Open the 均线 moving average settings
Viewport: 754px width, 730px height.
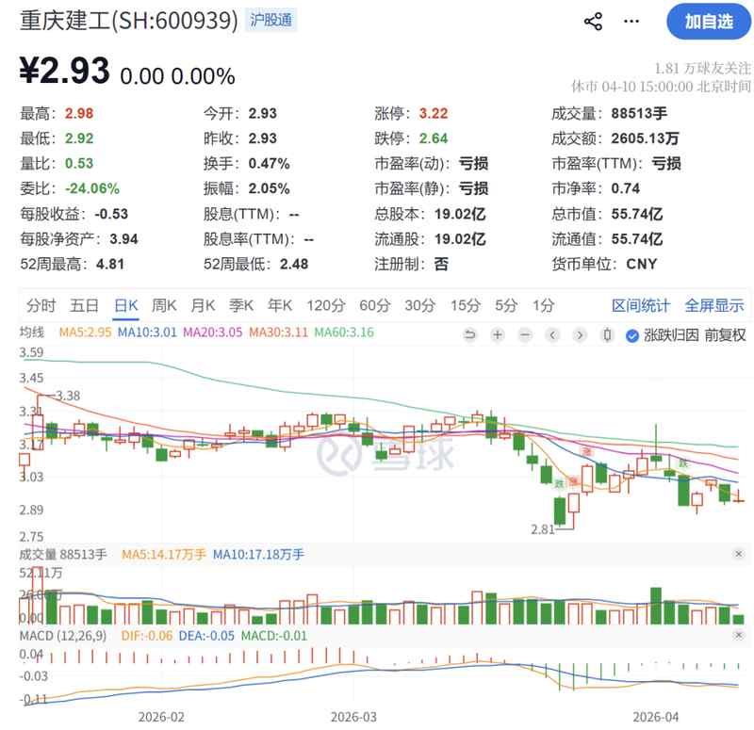[x=28, y=333]
